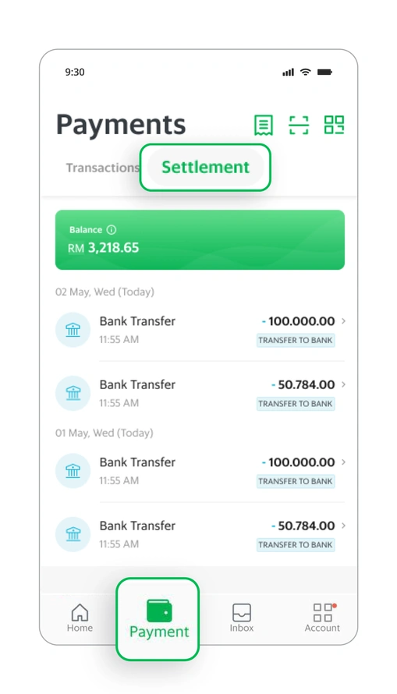Open first Bank Transfer entry under 01 May
This screenshot has width=397, height=694.
point(200,471)
